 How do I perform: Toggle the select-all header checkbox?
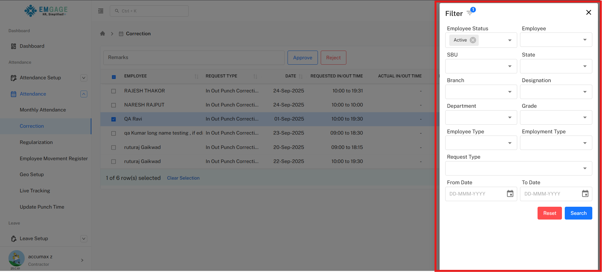pyautogui.click(x=114, y=77)
